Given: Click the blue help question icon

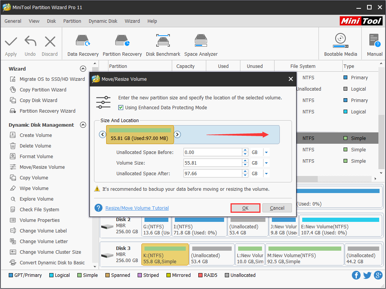Looking at the screenshot, I should coord(99,208).
